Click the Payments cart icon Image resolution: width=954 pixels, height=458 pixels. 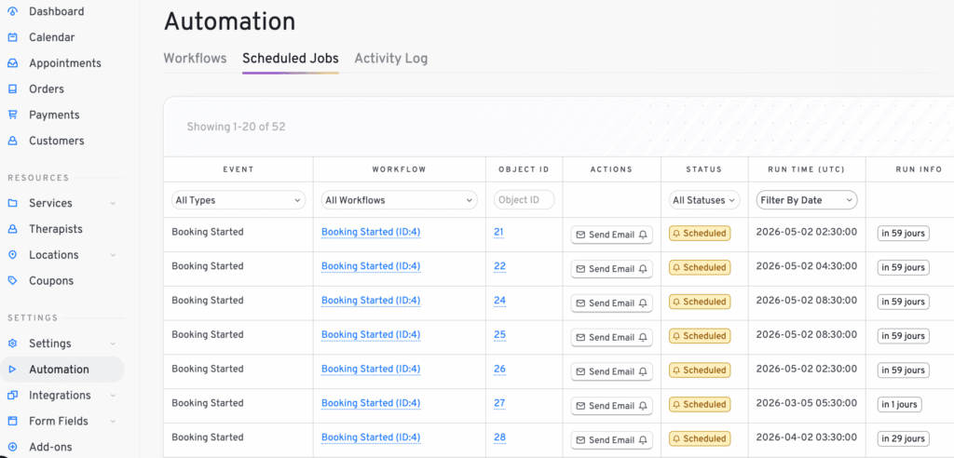pyautogui.click(x=12, y=115)
